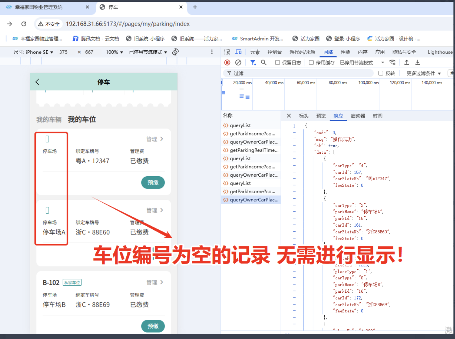Click the export HAR download icon
The image size is (455, 339).
point(418,63)
